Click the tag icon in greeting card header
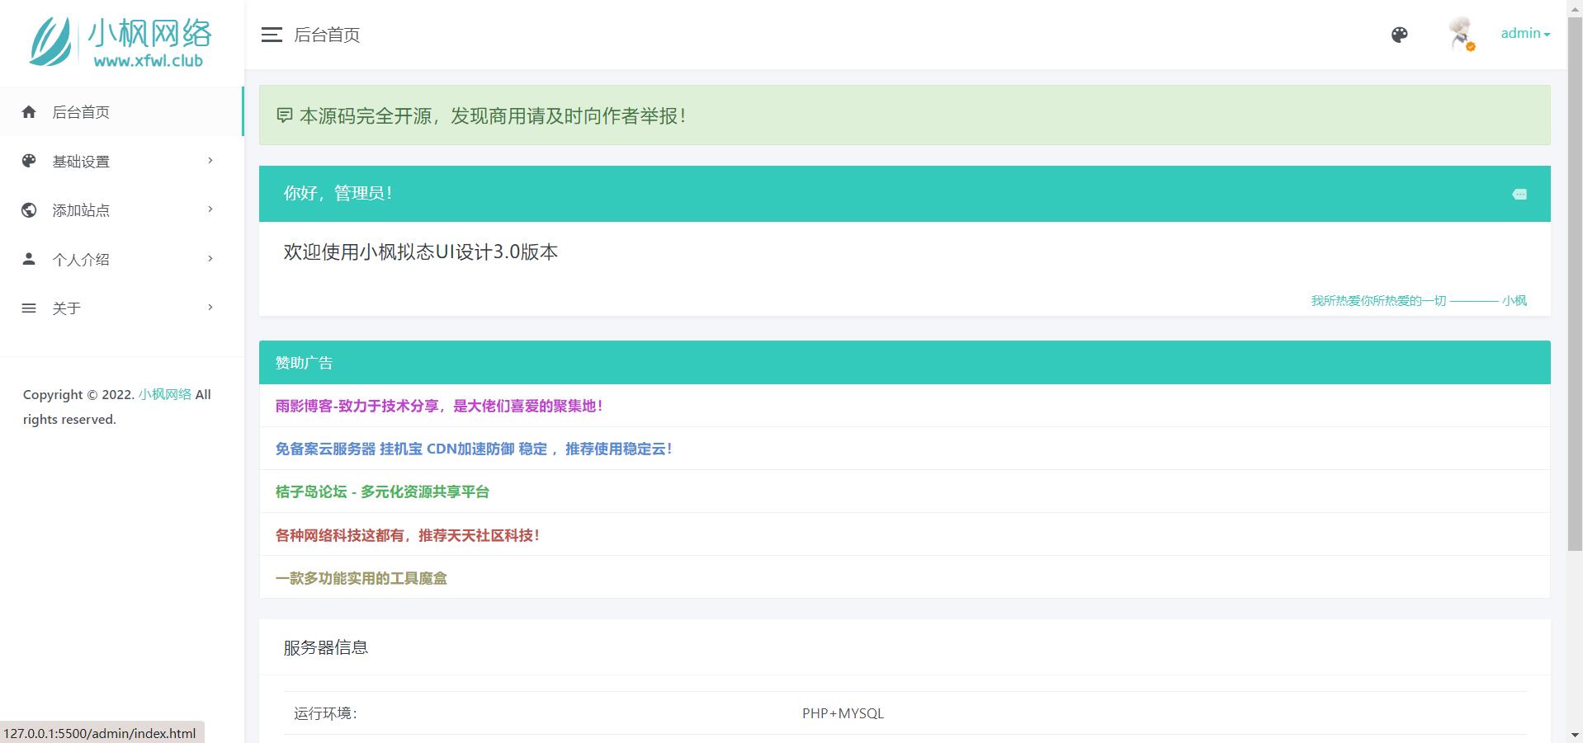 [x=1519, y=195]
